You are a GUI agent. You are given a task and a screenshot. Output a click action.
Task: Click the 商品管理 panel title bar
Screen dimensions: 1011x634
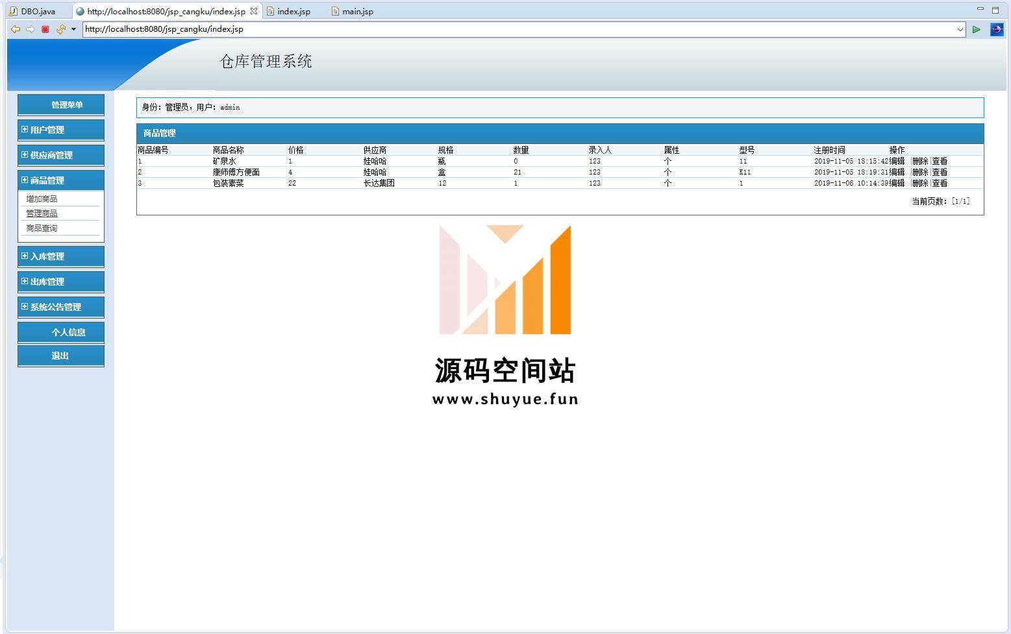coord(560,133)
